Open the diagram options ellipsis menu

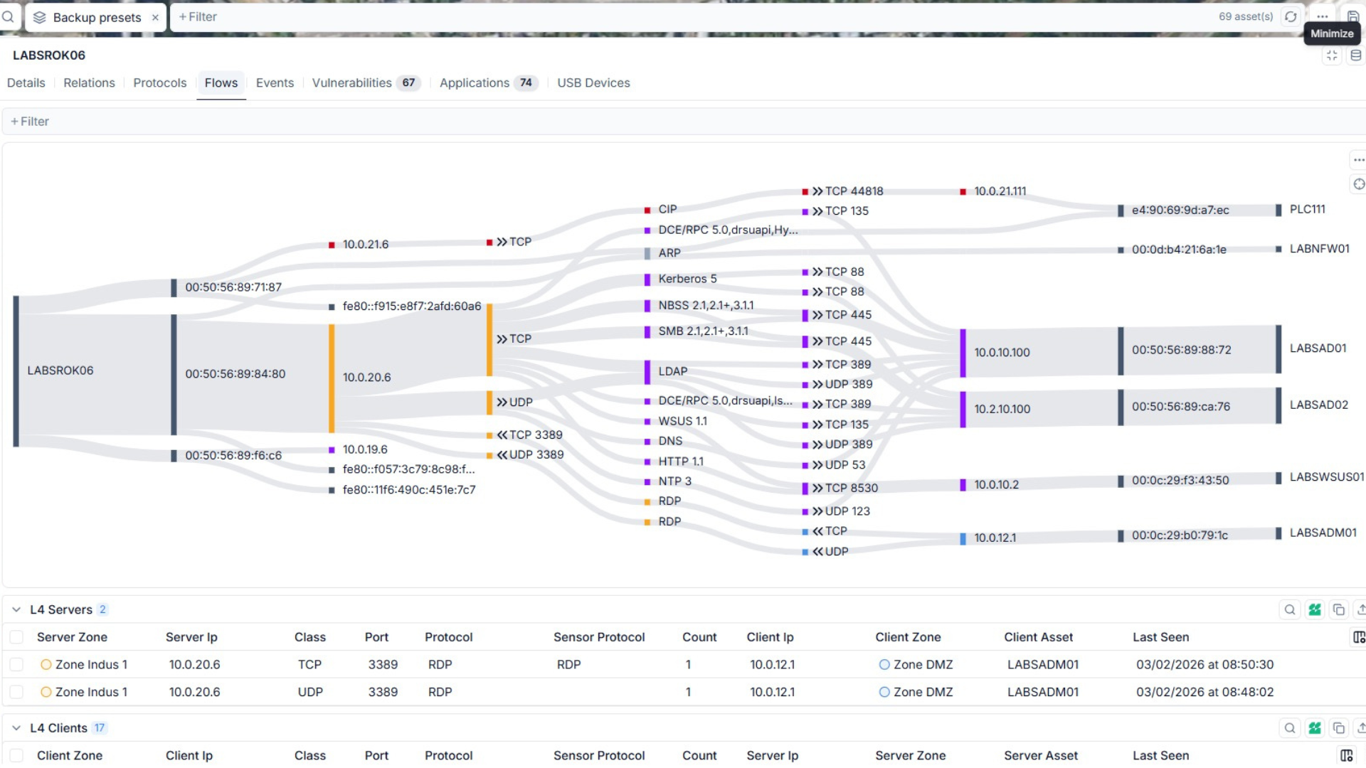1358,159
